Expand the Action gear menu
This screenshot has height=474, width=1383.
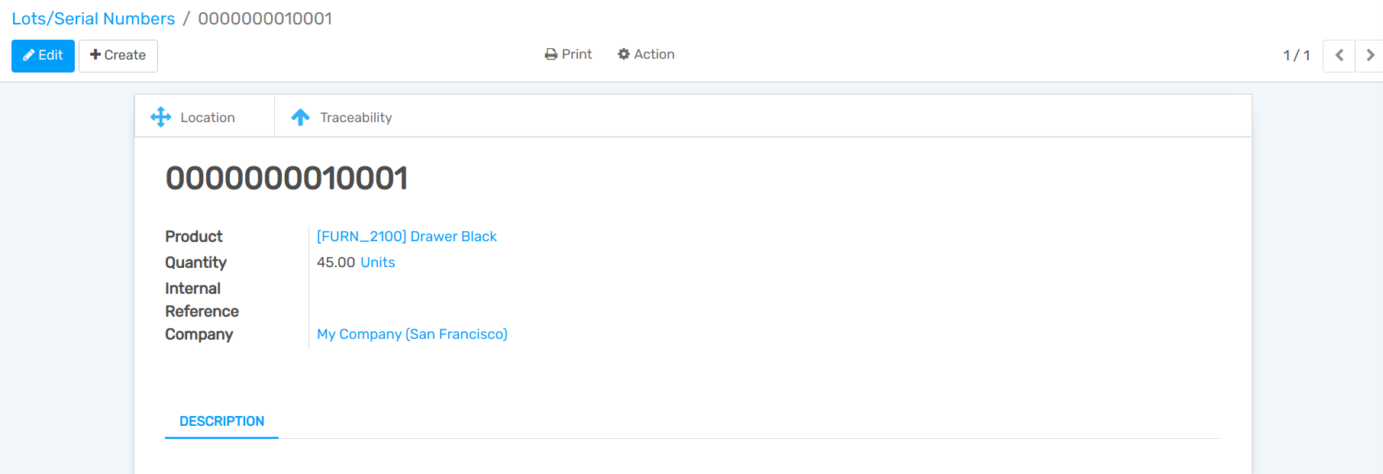point(646,54)
